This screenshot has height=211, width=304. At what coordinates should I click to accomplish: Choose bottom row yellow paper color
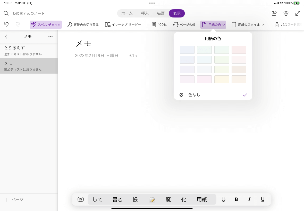pyautogui.click(x=222, y=79)
